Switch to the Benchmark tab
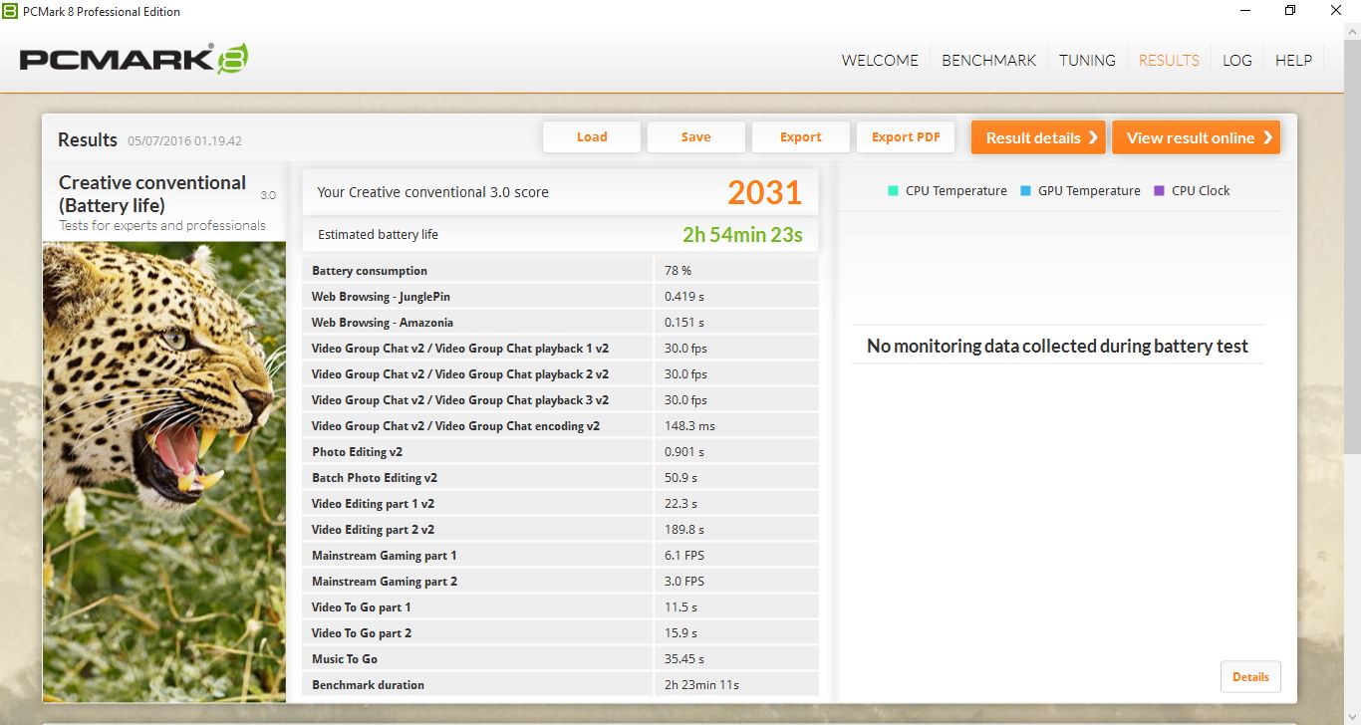The height and width of the screenshot is (725, 1361). [x=988, y=60]
